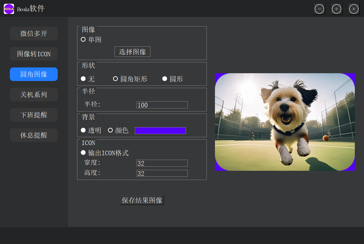This screenshot has width=364, height=244.
Task: Go to 下班提醒 sidebar section
Action: pyautogui.click(x=34, y=115)
